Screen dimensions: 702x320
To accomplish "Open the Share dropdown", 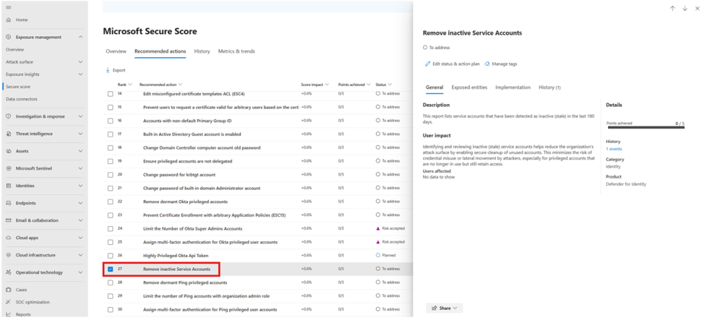I will coord(444,308).
